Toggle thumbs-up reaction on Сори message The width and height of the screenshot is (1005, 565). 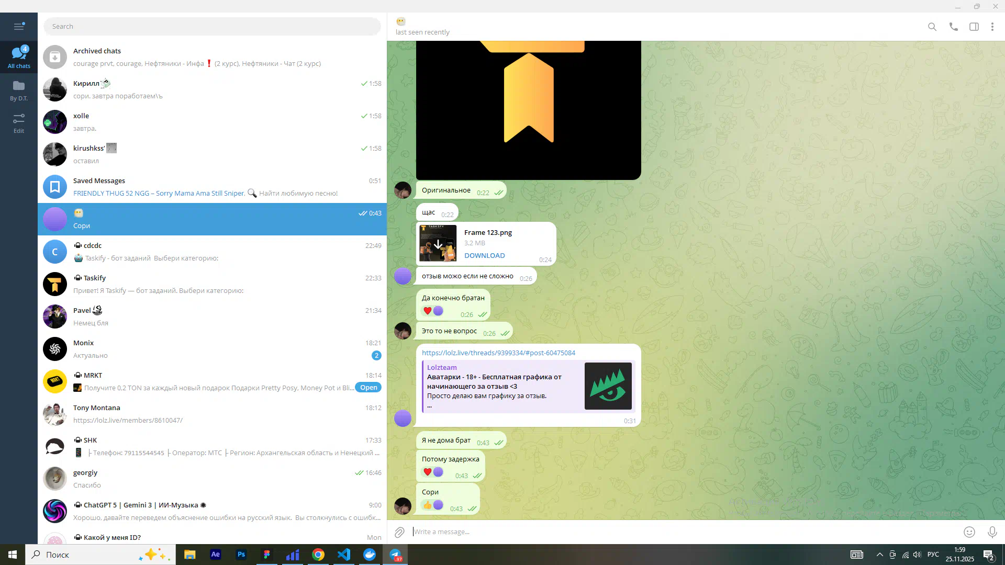tap(428, 505)
